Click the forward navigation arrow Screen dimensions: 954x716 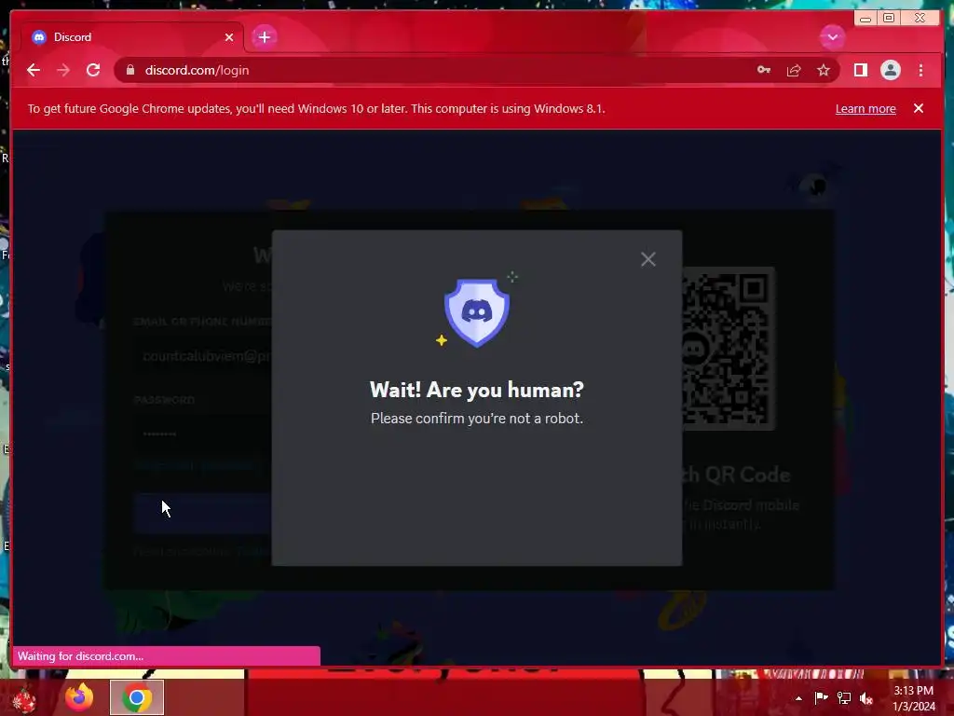tap(63, 71)
